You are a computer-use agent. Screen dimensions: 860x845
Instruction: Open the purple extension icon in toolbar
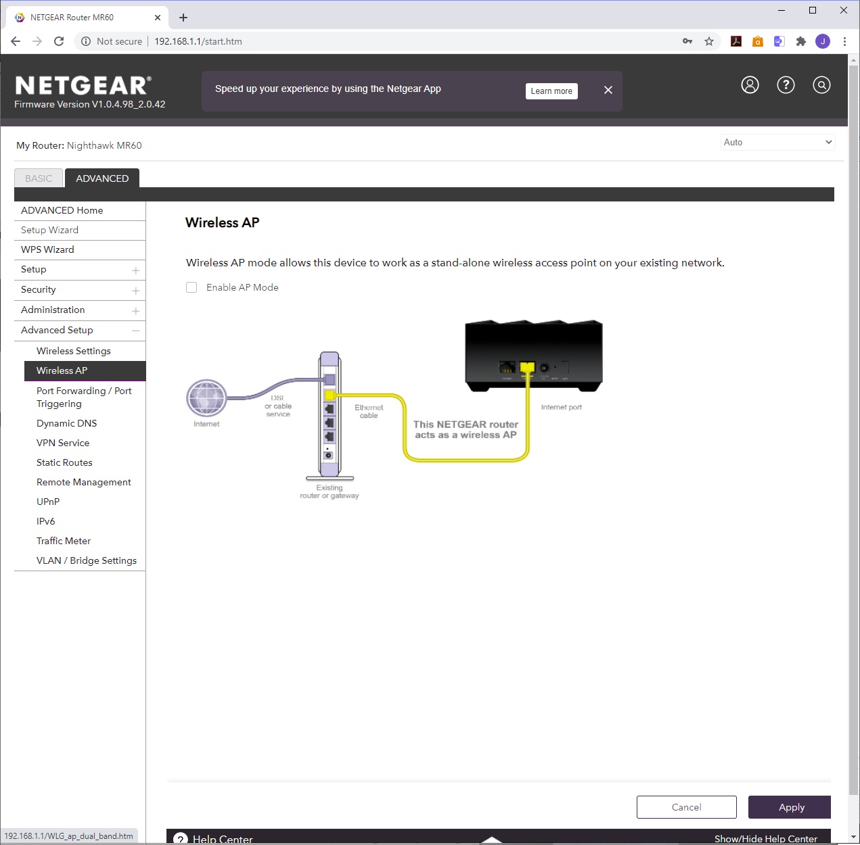pyautogui.click(x=779, y=41)
